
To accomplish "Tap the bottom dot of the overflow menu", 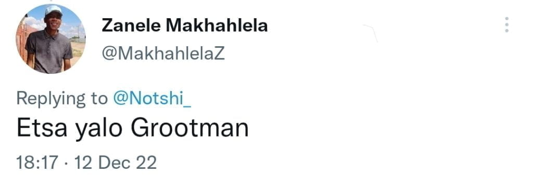I will (x=506, y=31).
